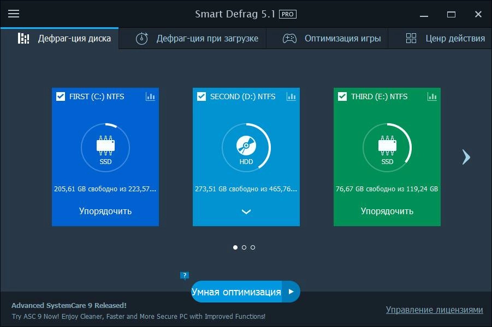Go to third page indicator dot
Viewport: 492px width, 327px height.
click(253, 247)
